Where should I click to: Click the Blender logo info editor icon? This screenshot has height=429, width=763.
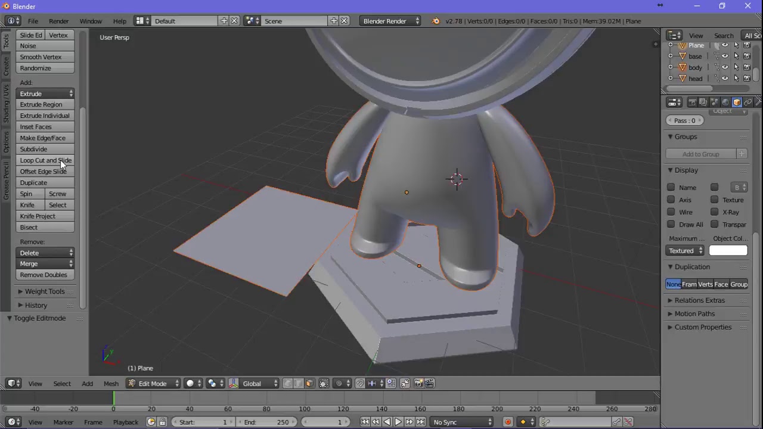[12, 21]
